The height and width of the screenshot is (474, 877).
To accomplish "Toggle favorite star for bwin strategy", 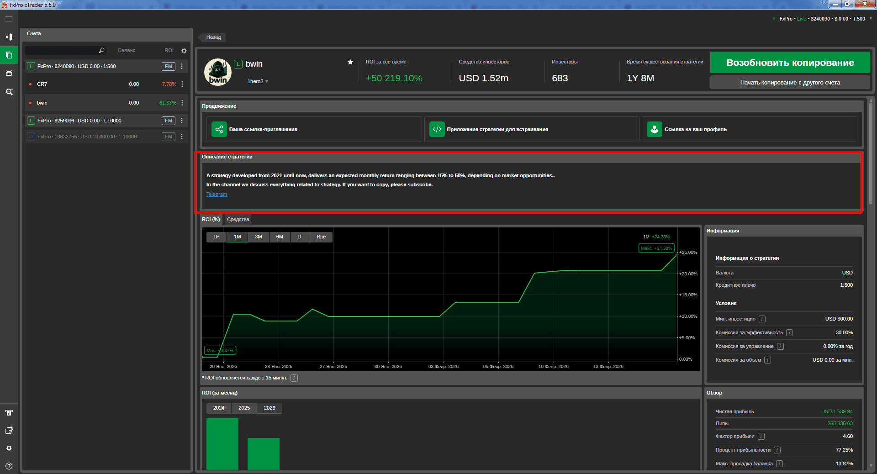I will click(350, 62).
